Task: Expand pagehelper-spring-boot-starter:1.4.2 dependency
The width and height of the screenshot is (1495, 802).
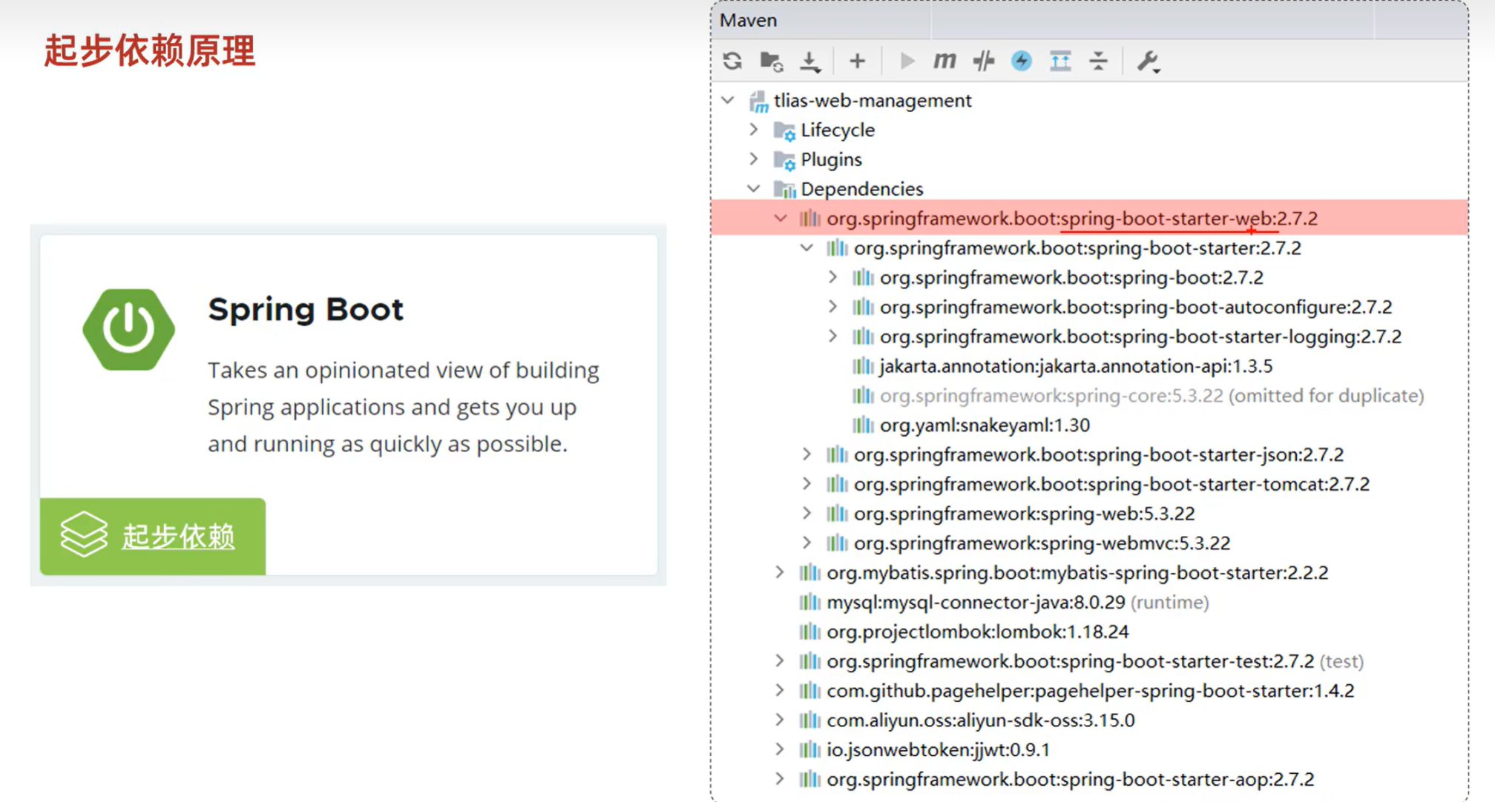Action: [781, 691]
